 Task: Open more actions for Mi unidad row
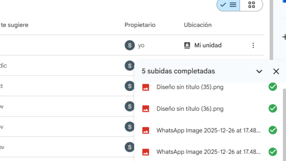(253, 45)
